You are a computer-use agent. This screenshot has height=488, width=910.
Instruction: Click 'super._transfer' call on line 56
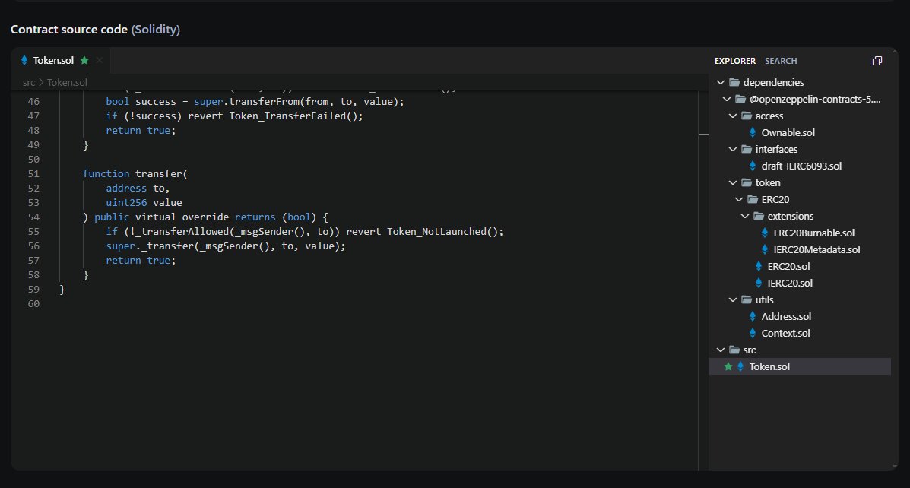tap(150, 246)
